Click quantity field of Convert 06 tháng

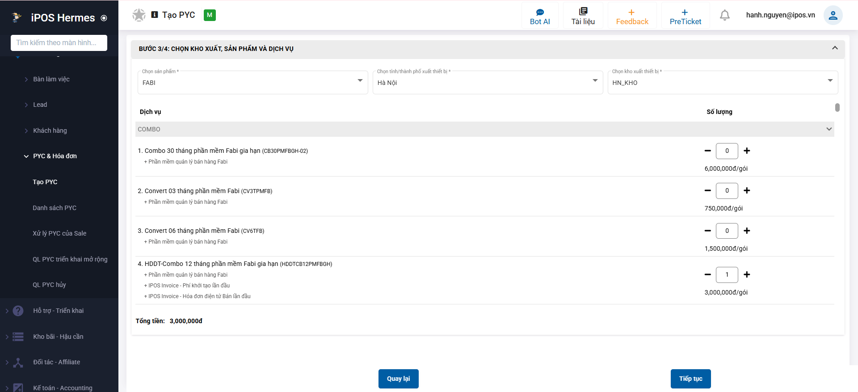[x=727, y=231]
